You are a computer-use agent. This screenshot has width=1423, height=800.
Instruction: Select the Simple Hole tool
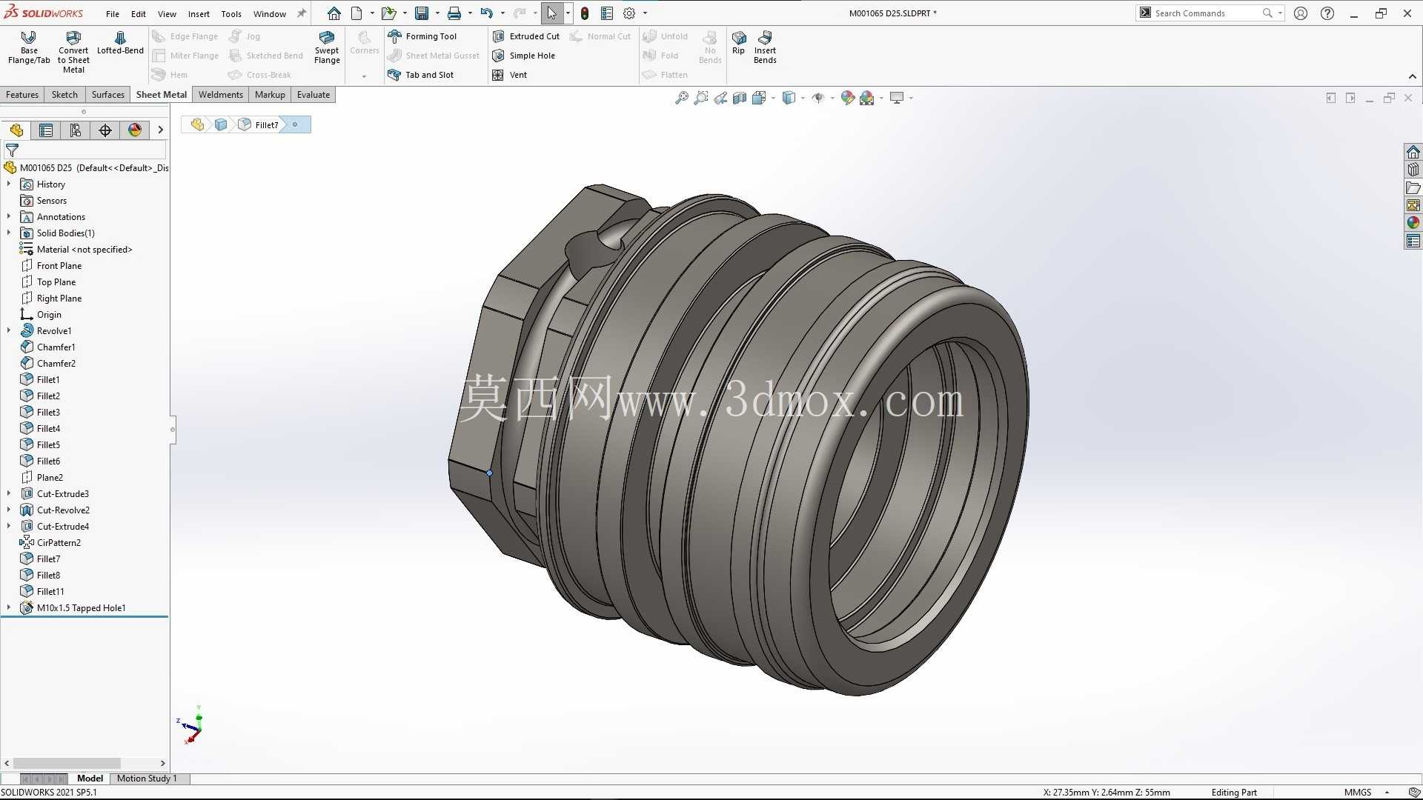tap(524, 56)
